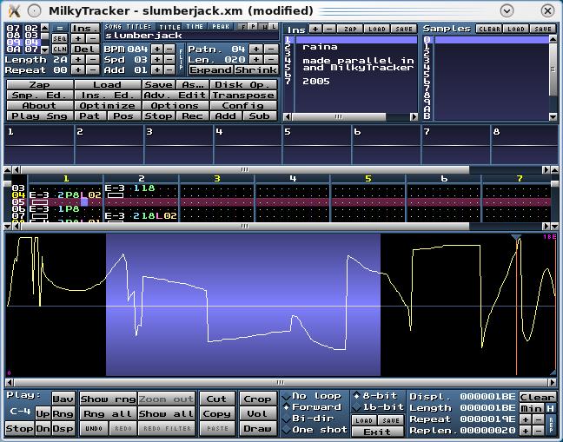Click the CLN clone order button
This screenshot has height=442, width=563.
[59, 49]
